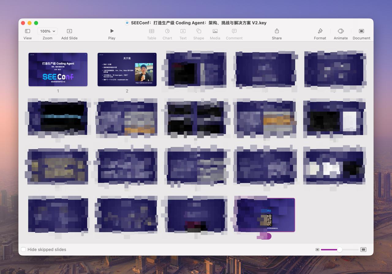Click the small thumbnails icon

pos(317,249)
